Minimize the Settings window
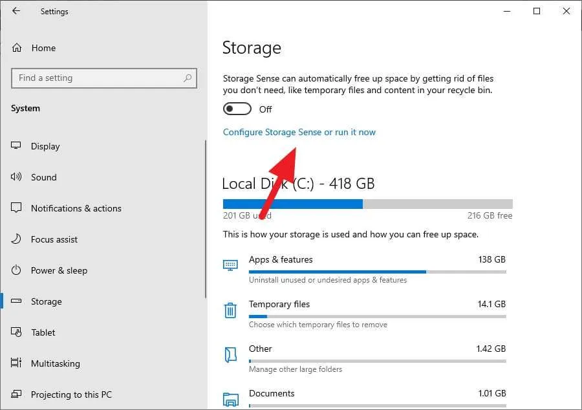This screenshot has height=410, width=582. coord(507,11)
